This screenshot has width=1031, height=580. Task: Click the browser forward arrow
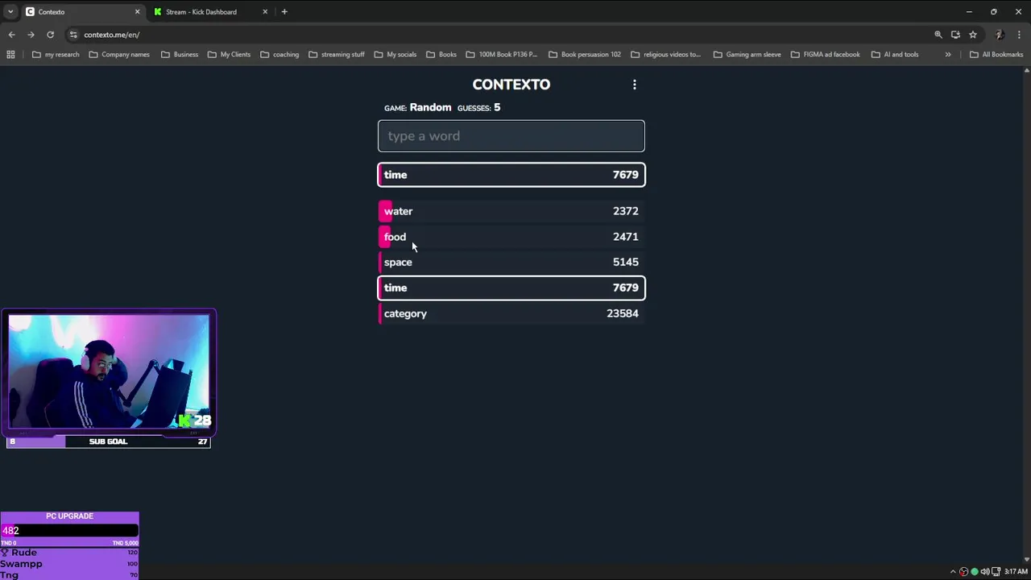click(31, 35)
